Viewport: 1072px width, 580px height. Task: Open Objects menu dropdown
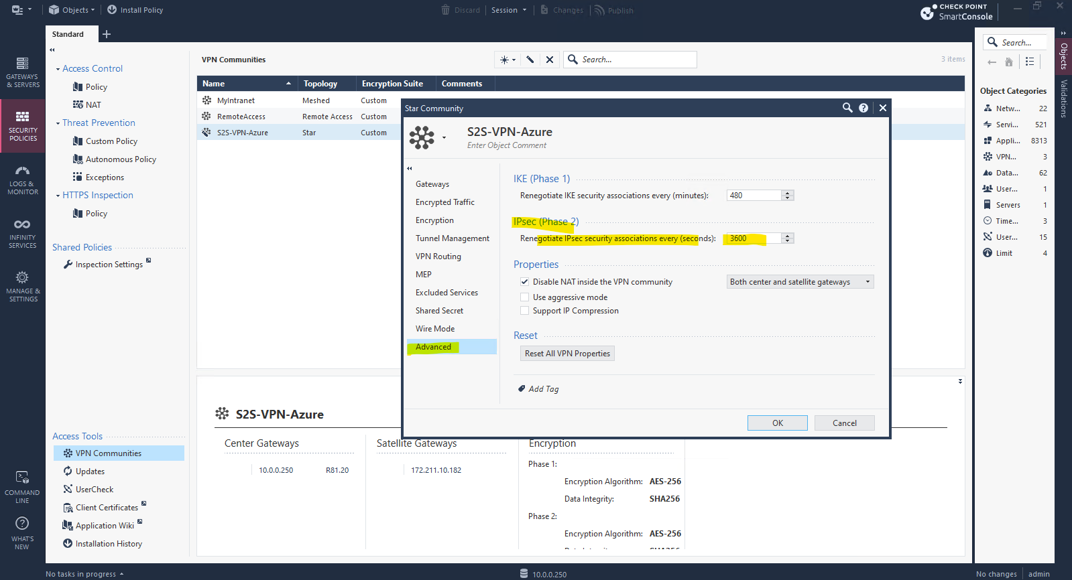pyautogui.click(x=72, y=10)
